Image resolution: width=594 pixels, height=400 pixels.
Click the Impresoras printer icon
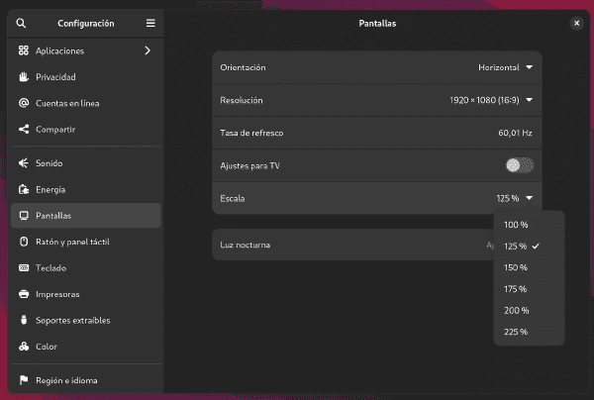(24, 294)
